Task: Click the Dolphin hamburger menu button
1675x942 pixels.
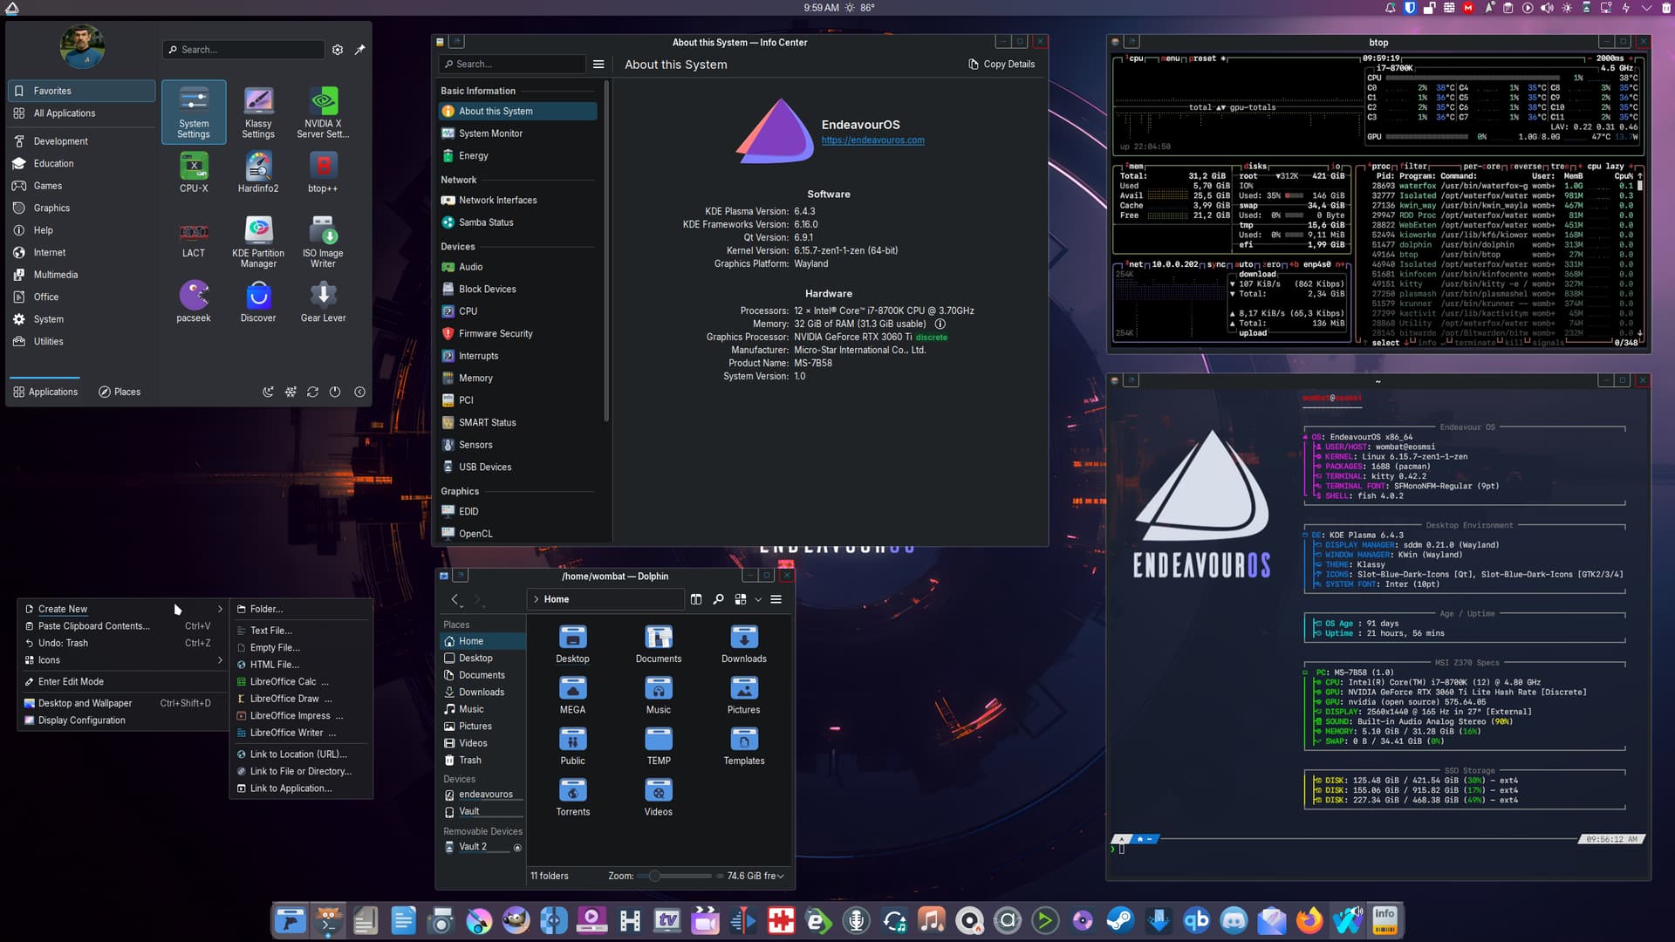Action: click(x=776, y=599)
